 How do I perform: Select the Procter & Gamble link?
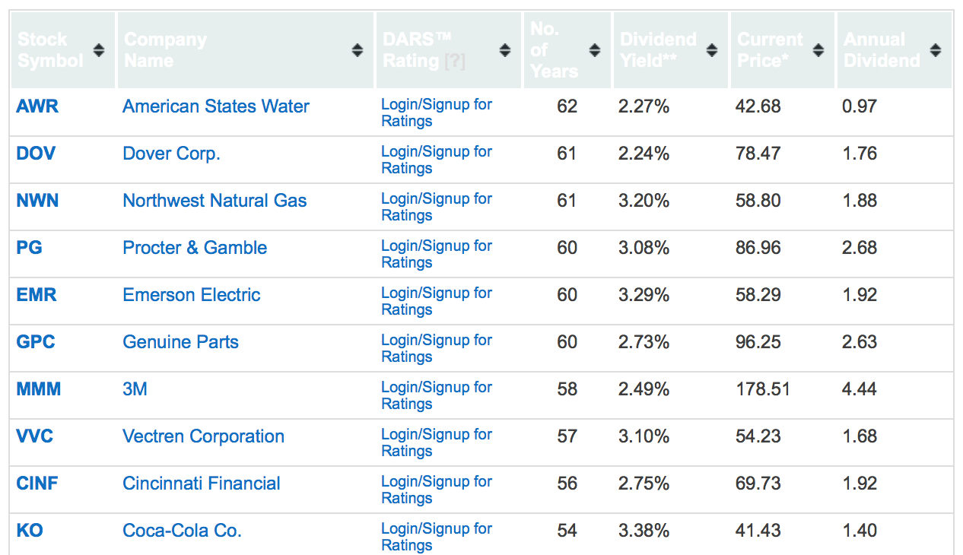point(195,248)
